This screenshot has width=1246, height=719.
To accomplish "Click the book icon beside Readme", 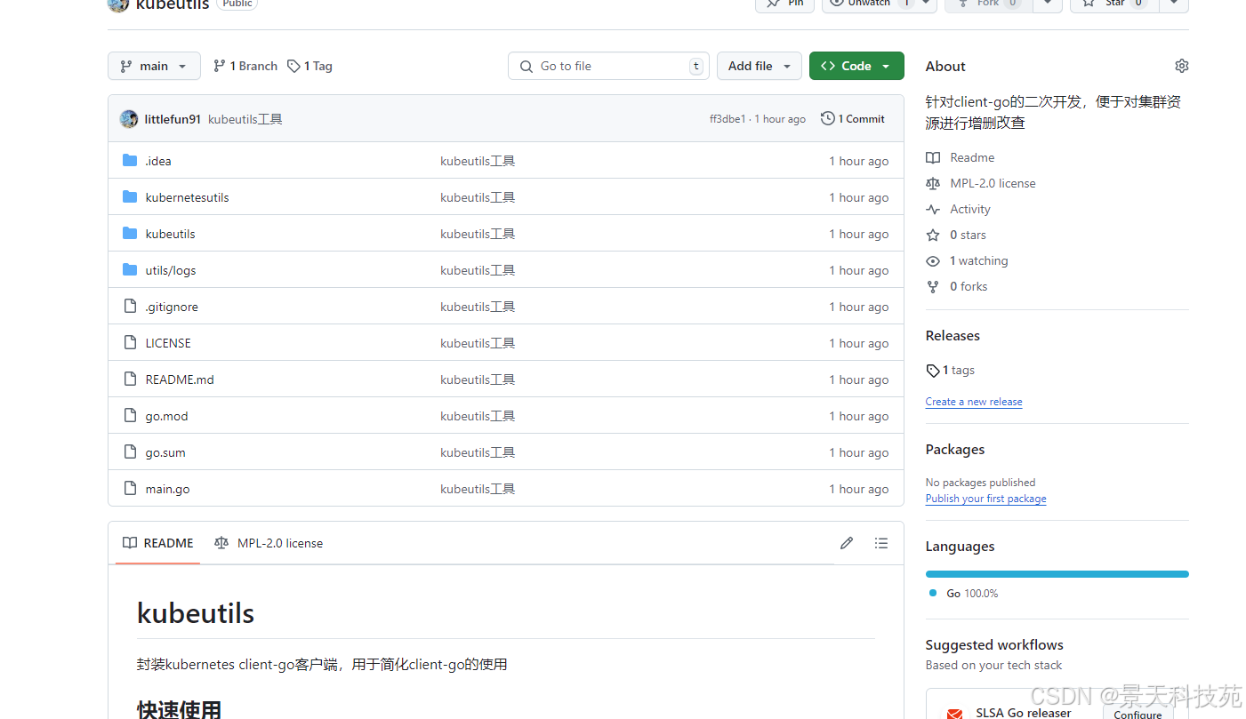I will coord(933,157).
